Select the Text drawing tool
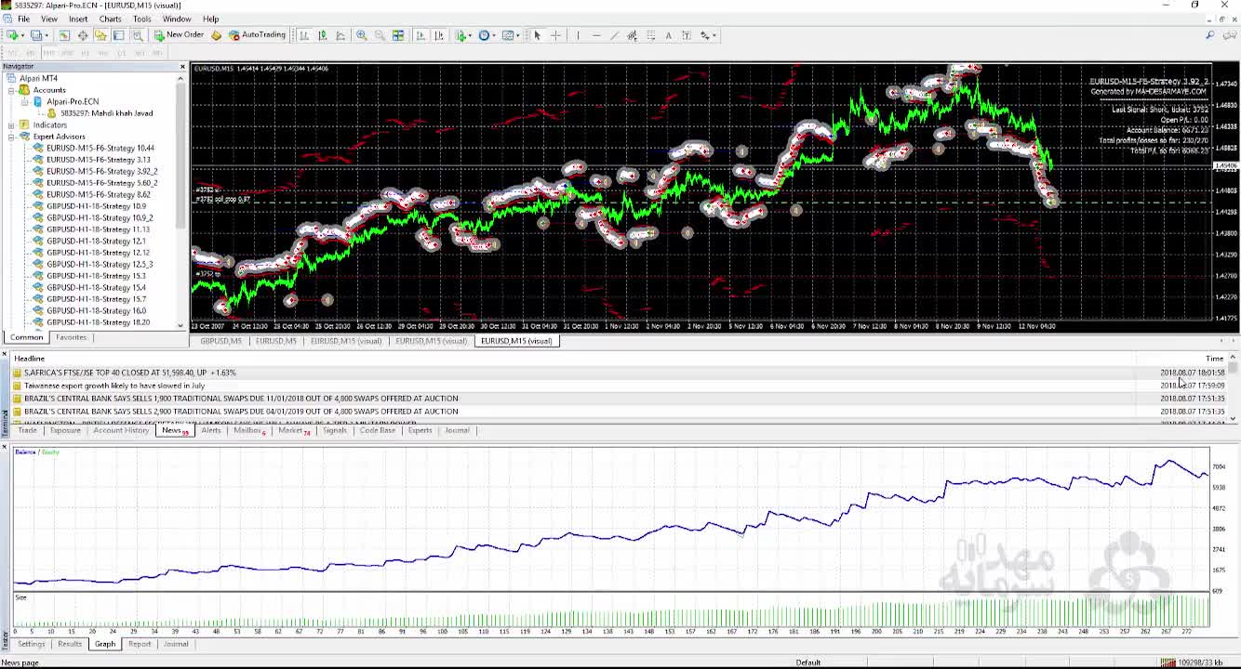Image resolution: width=1241 pixels, height=669 pixels. [x=668, y=35]
